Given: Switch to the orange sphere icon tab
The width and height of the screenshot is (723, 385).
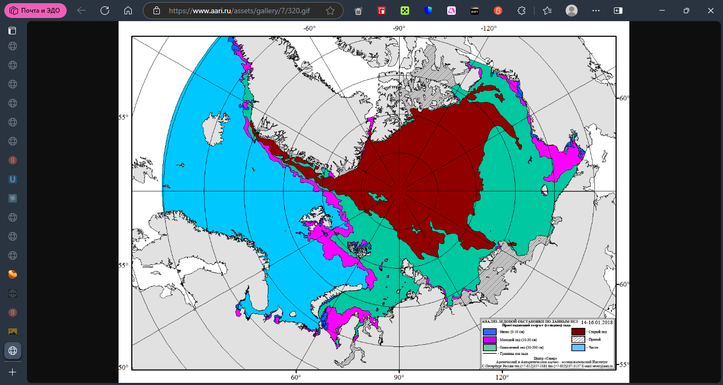Looking at the screenshot, I should click(x=12, y=274).
